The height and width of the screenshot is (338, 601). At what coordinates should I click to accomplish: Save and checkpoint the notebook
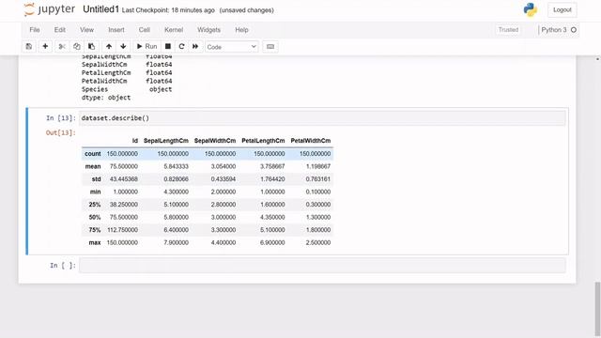tap(29, 46)
